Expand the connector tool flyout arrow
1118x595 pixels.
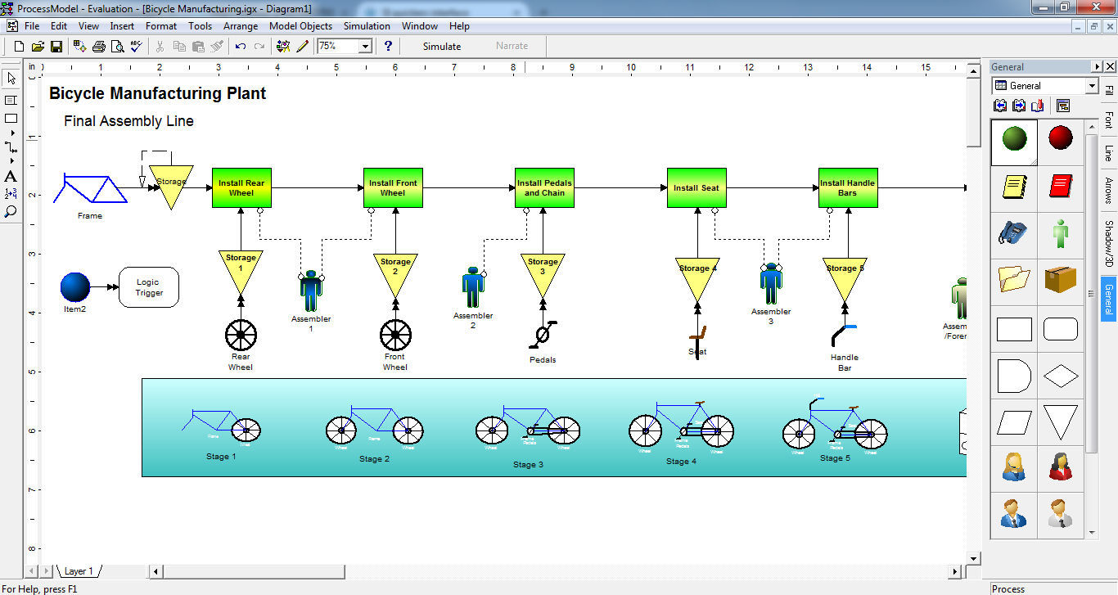pyautogui.click(x=12, y=161)
